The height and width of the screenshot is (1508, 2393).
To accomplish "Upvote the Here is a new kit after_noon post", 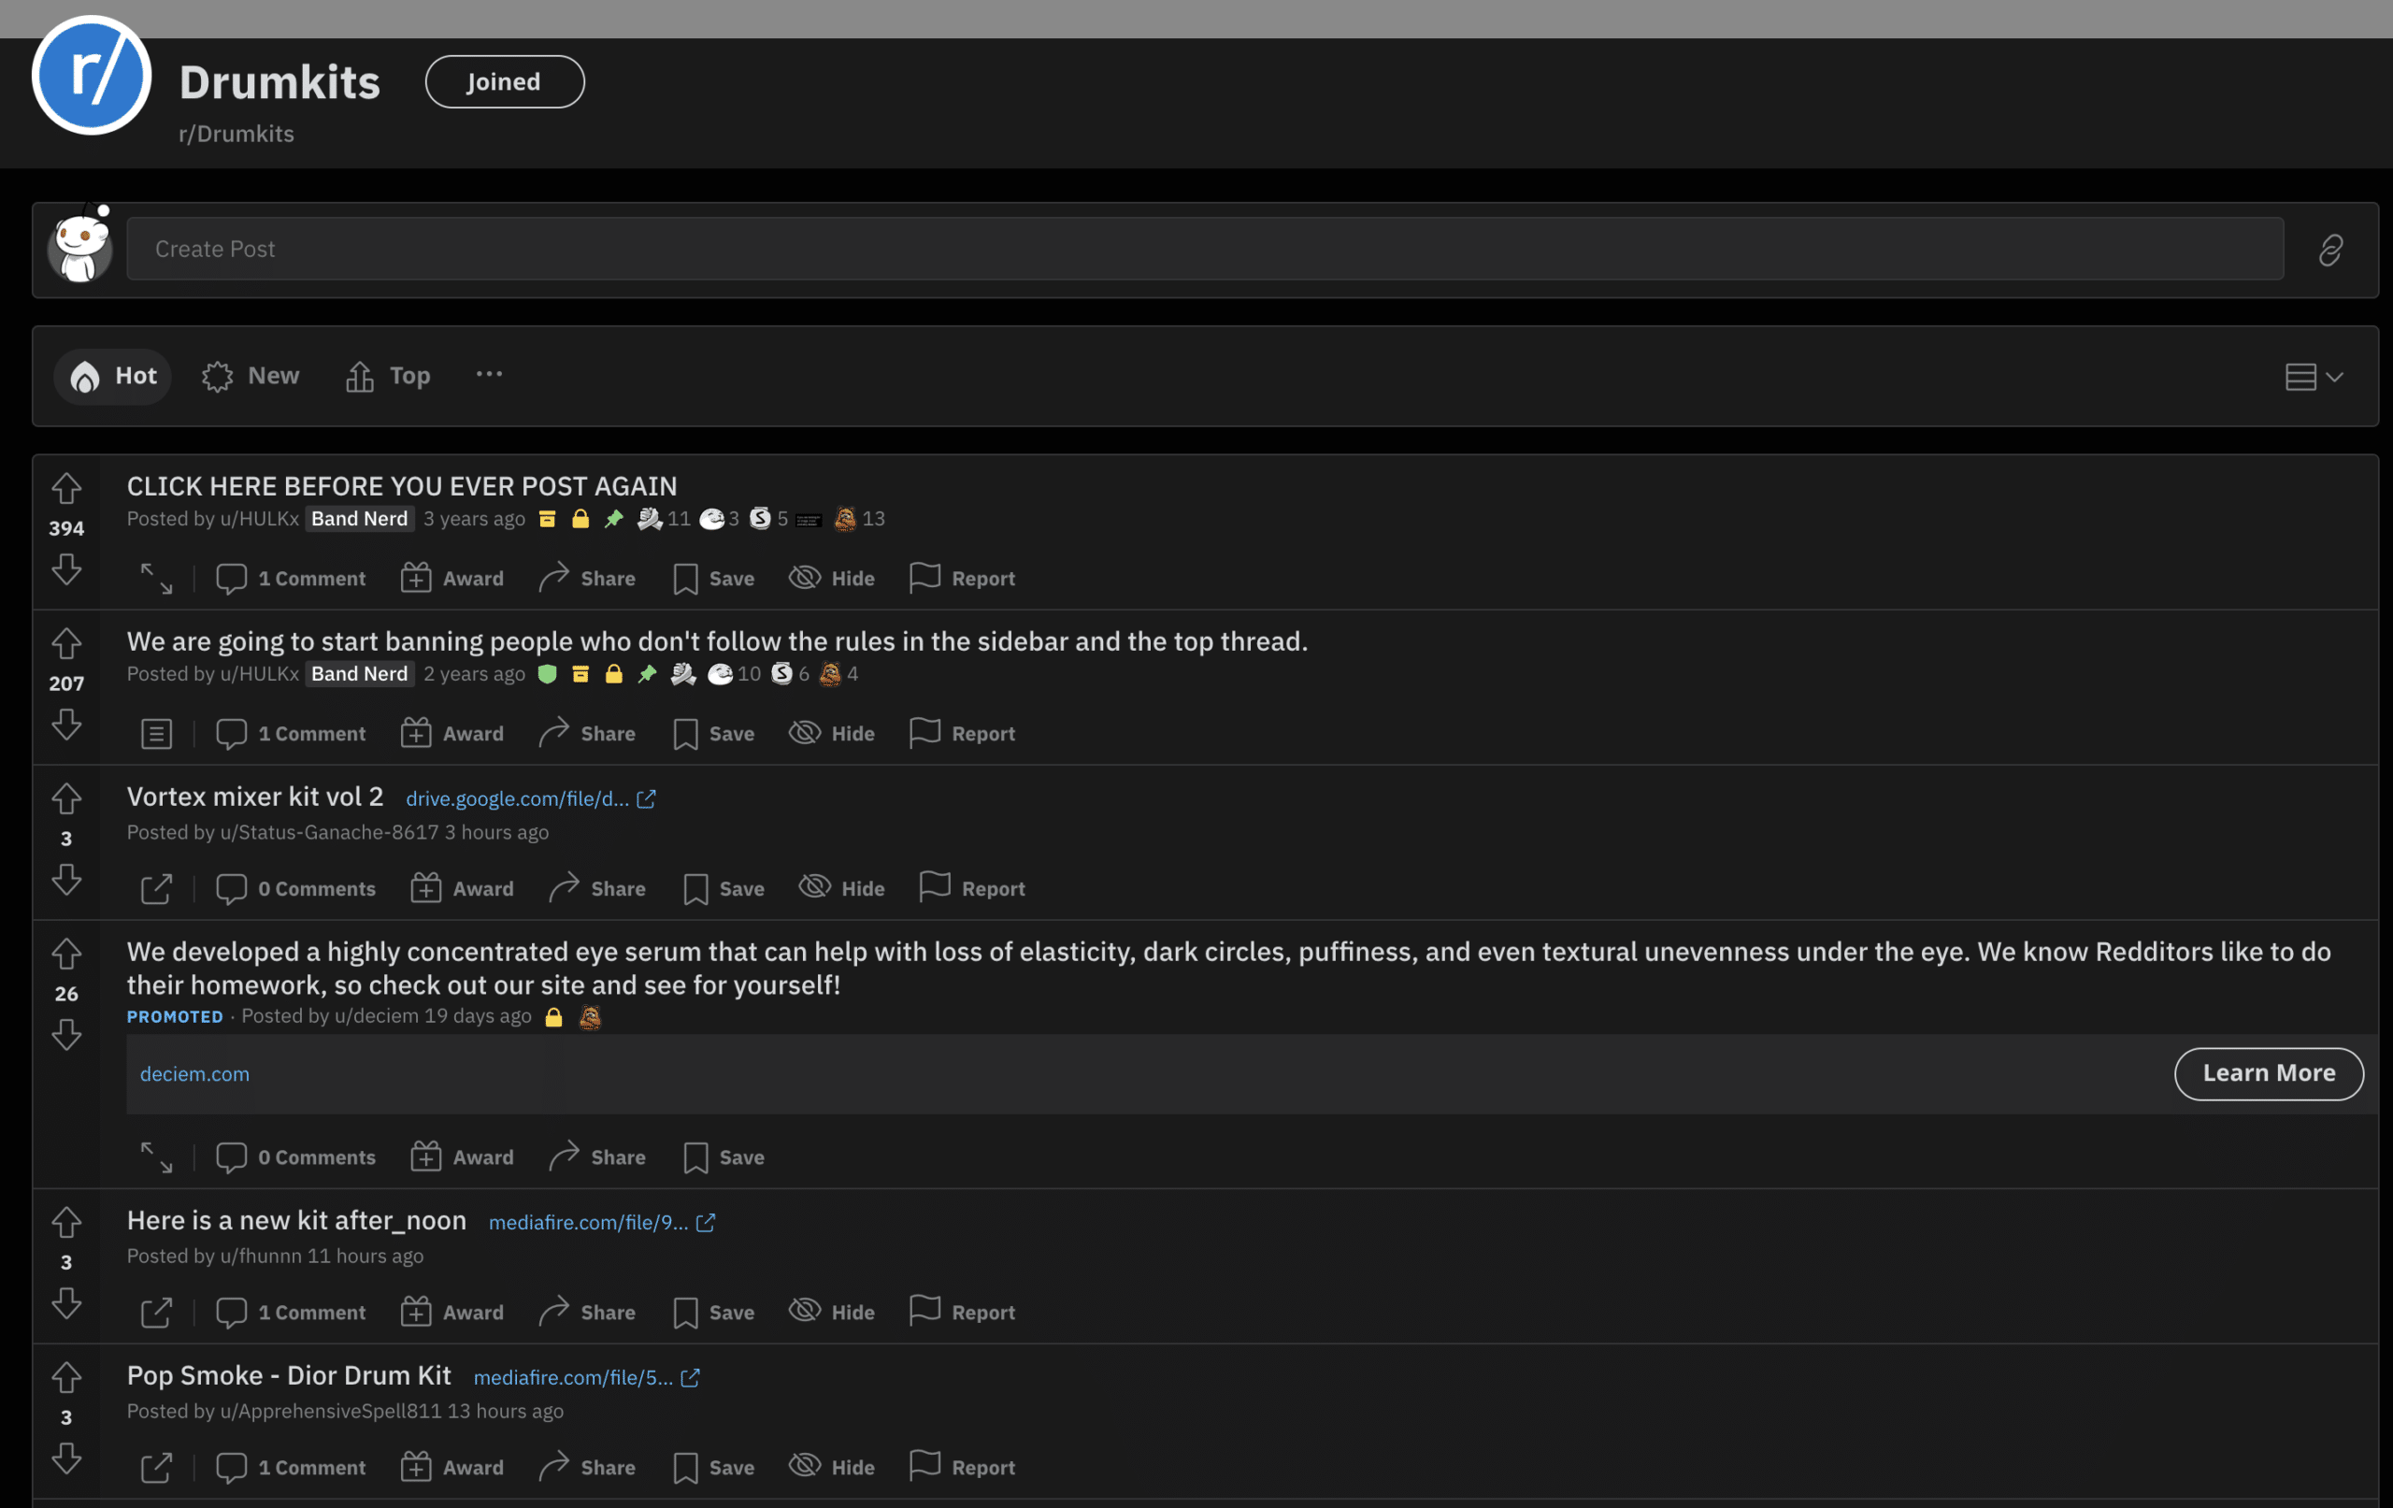I will 66,1222.
